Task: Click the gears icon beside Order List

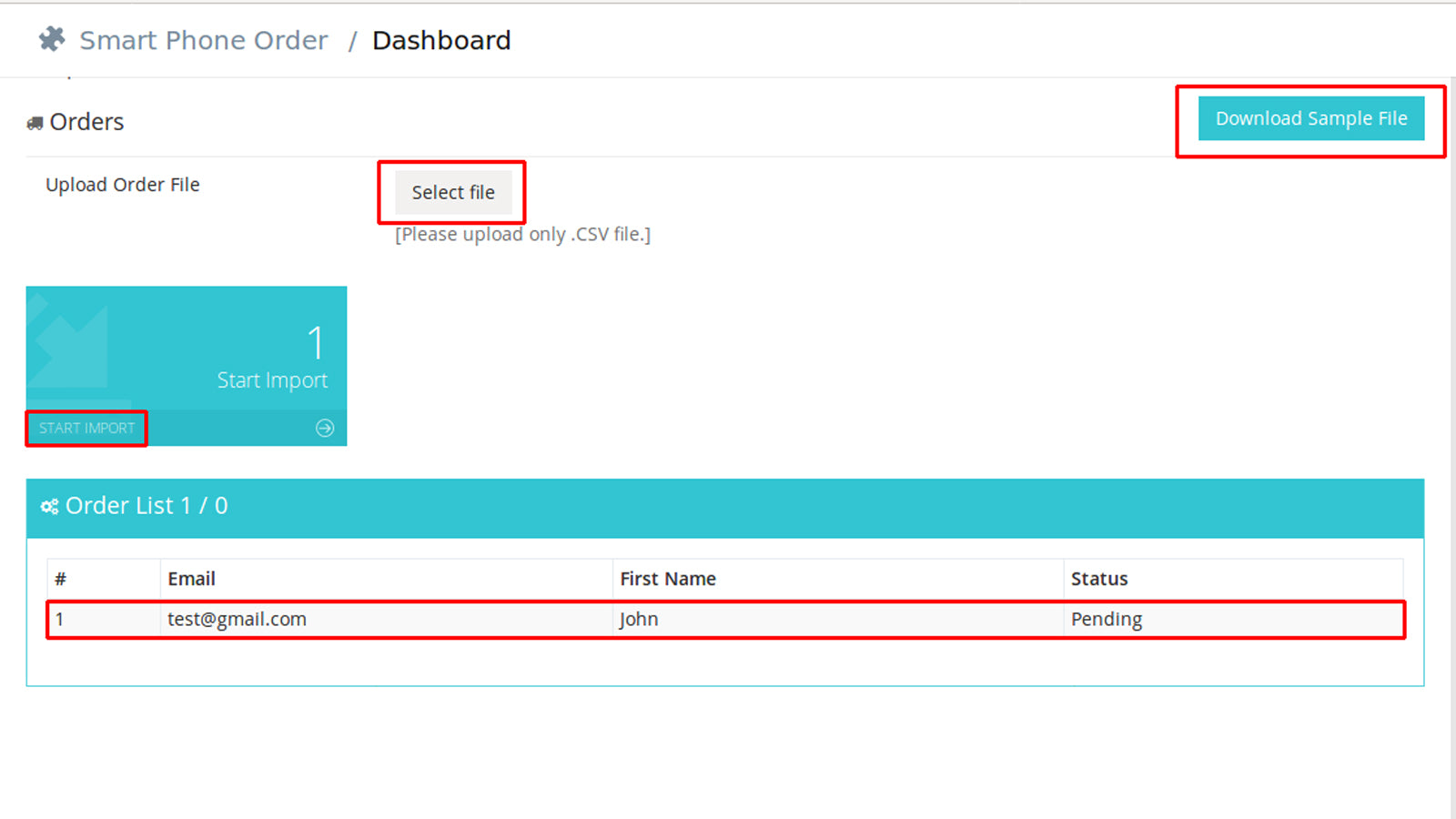Action: pyautogui.click(x=49, y=507)
